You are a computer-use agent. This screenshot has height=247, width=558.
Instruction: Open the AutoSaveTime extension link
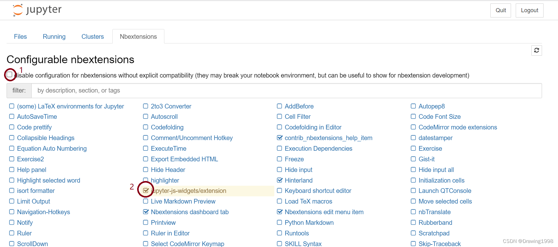(x=37, y=117)
